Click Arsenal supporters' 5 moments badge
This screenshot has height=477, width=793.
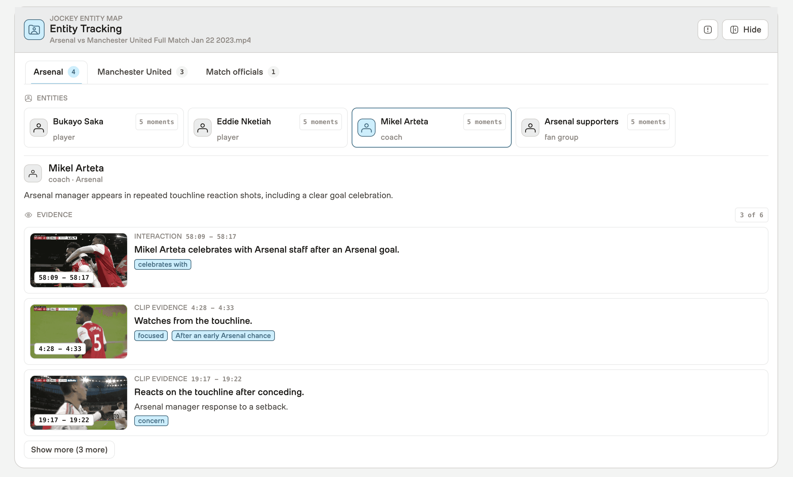pyautogui.click(x=648, y=122)
